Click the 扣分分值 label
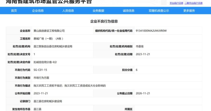 coord(127,70)
